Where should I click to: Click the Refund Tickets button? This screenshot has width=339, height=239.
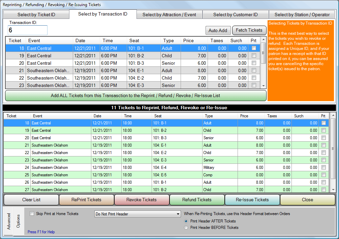point(197,200)
